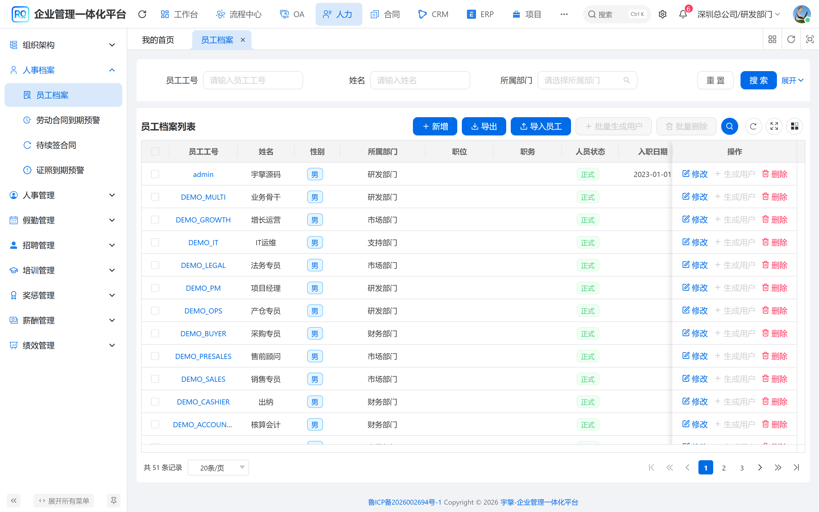Click 修改 for DEMO_GROWTH row

coord(695,219)
